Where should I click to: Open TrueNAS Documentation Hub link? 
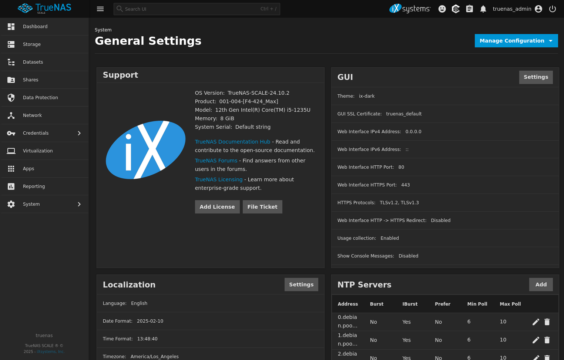[x=232, y=141]
